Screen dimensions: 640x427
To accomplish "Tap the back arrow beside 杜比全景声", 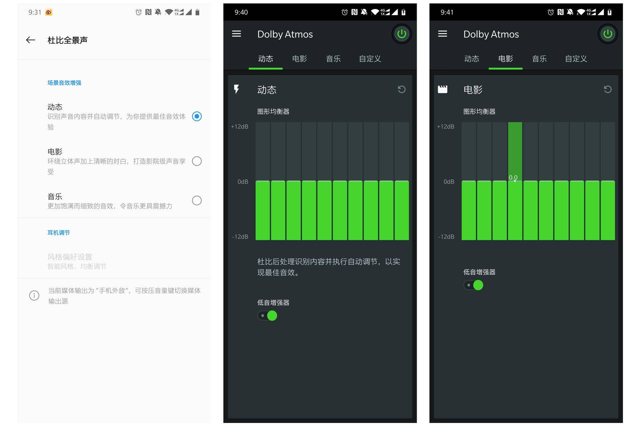I will click(x=31, y=40).
